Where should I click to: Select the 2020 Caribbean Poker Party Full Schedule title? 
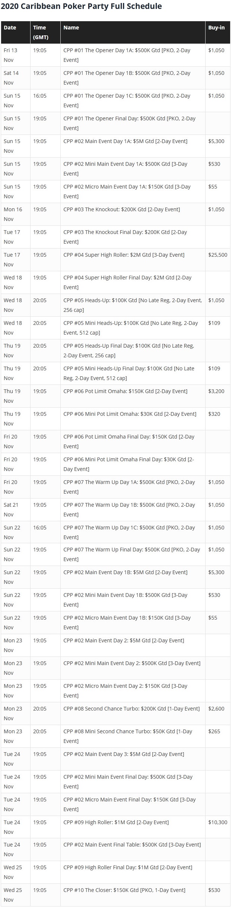point(82,6)
